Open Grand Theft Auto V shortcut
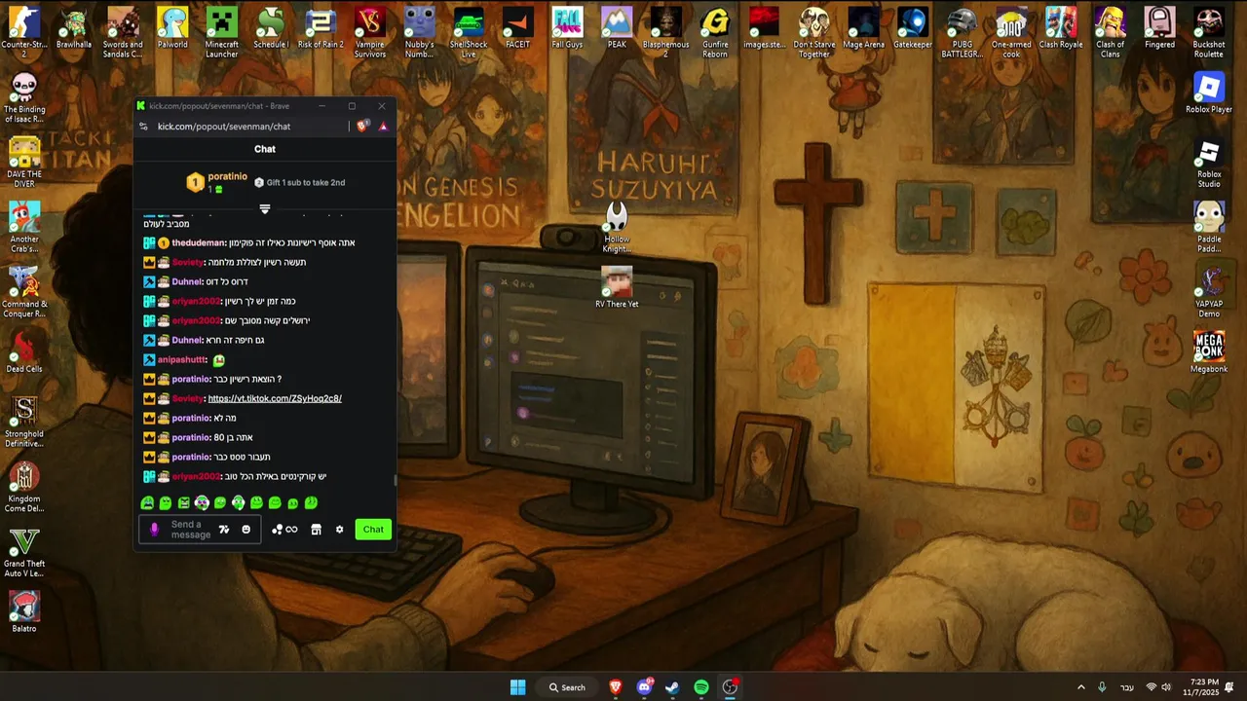The height and width of the screenshot is (701, 1247). [x=24, y=552]
